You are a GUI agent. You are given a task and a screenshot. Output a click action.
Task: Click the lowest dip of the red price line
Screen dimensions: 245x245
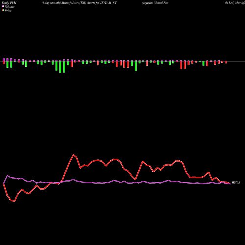click(14, 201)
